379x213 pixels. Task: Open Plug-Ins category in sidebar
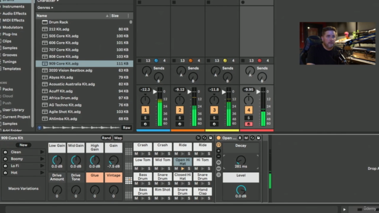(x=9, y=34)
